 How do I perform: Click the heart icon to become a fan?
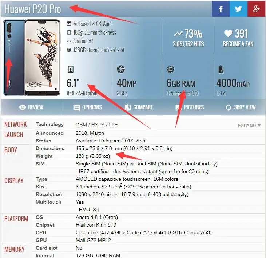coord(228,34)
